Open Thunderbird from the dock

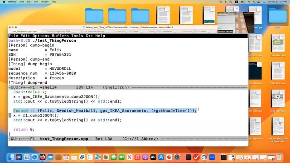tap(204, 157)
